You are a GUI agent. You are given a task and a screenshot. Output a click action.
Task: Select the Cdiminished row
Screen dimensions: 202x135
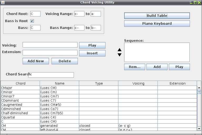pos(99,109)
